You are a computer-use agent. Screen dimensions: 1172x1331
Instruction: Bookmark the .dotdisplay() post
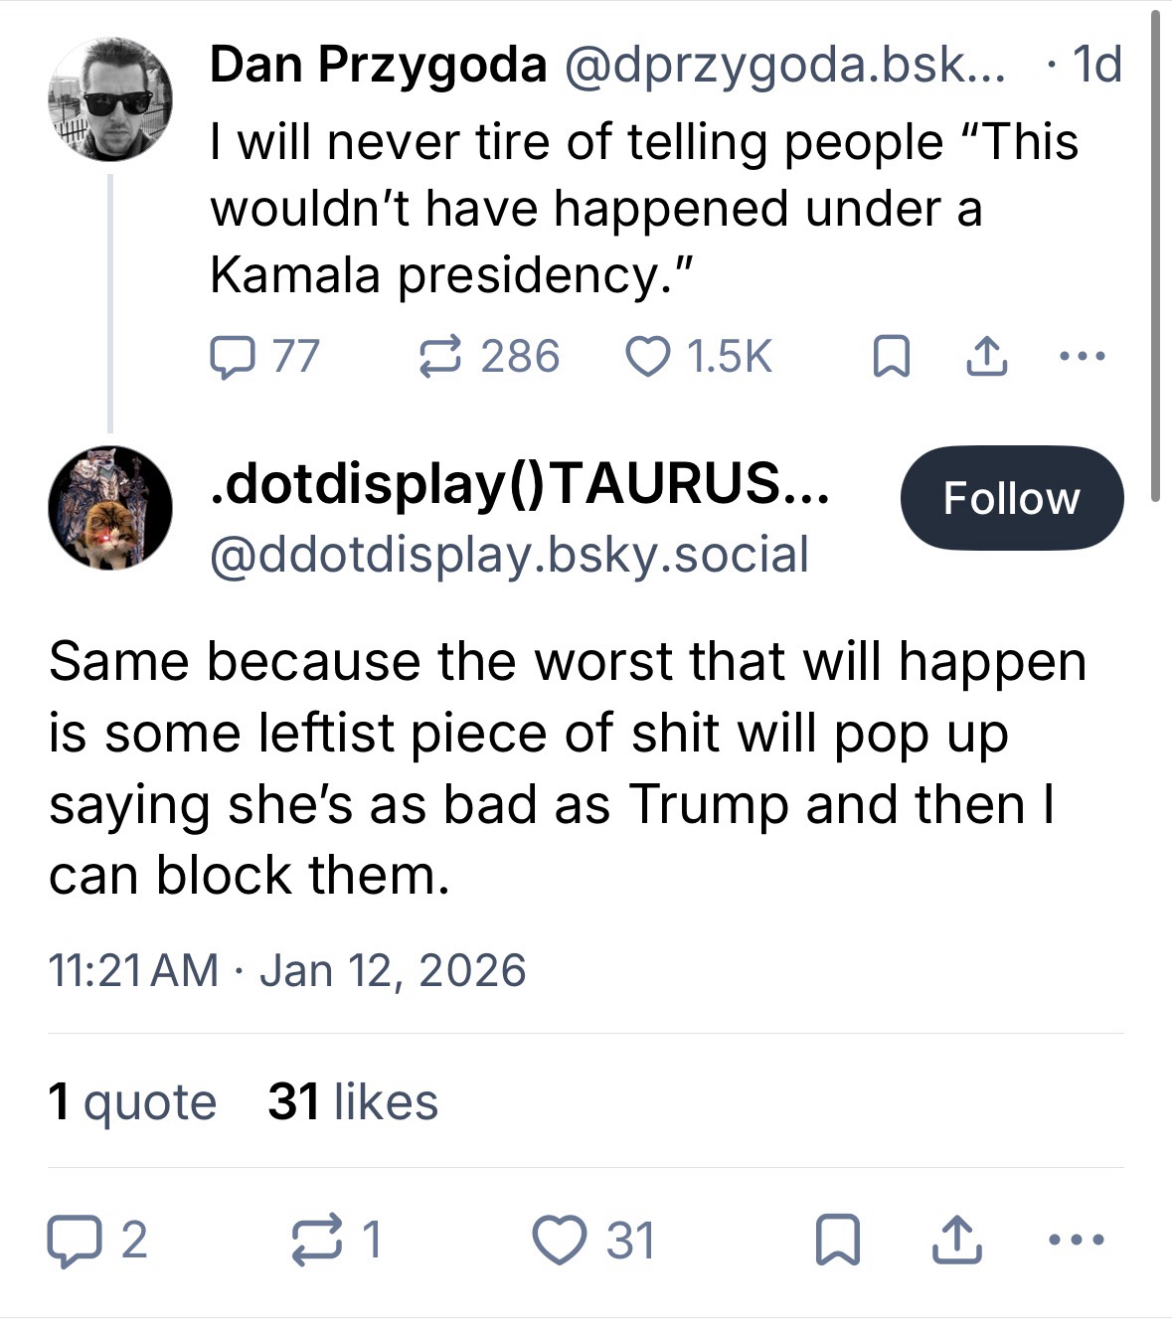click(x=837, y=1241)
